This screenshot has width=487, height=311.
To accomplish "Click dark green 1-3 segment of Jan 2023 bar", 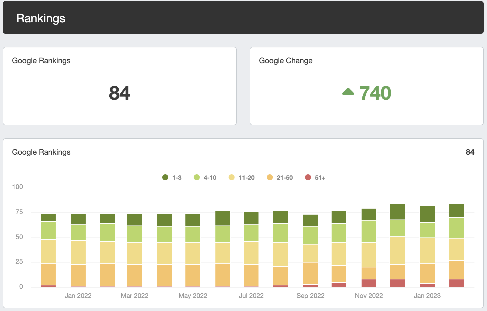I will click(x=427, y=214).
